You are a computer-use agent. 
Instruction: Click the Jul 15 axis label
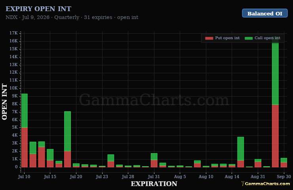[x=50, y=177]
